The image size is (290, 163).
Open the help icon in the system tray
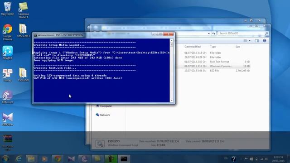tap(234, 159)
